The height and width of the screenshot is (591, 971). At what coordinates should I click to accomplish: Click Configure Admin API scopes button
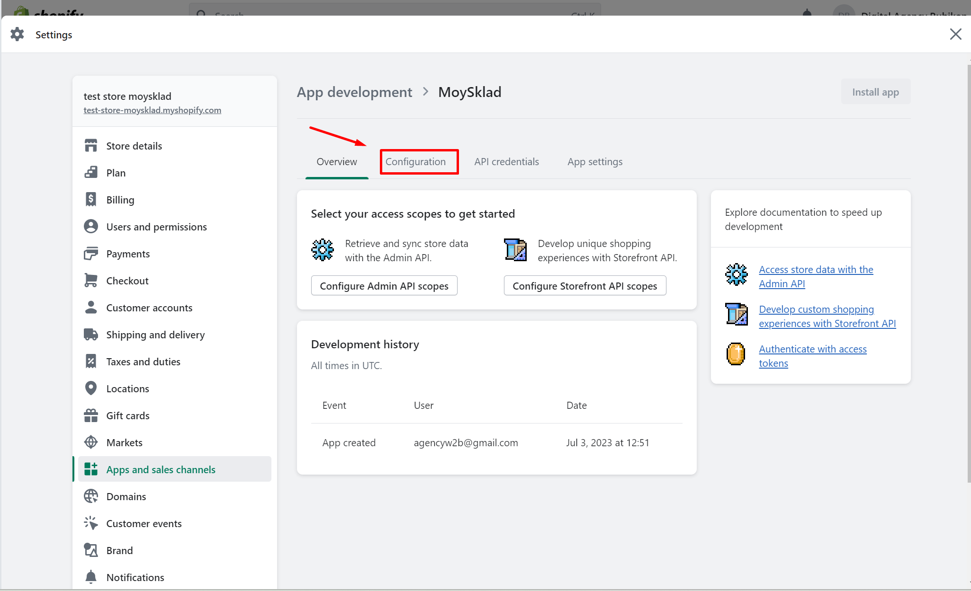[384, 286]
